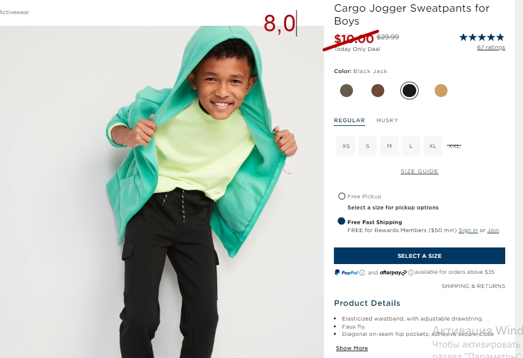Choose size XS
The width and height of the screenshot is (523, 358).
[x=346, y=146]
